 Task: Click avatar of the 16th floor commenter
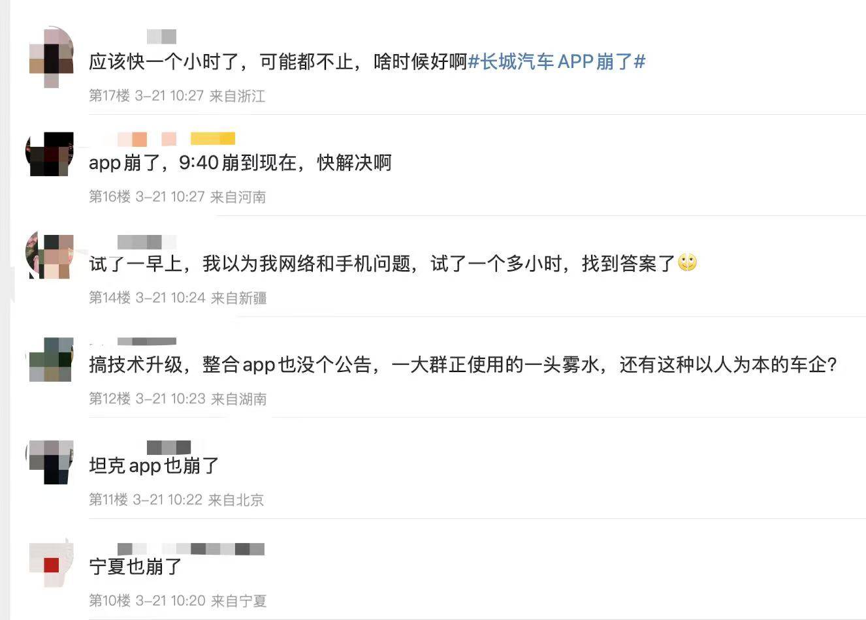point(49,154)
